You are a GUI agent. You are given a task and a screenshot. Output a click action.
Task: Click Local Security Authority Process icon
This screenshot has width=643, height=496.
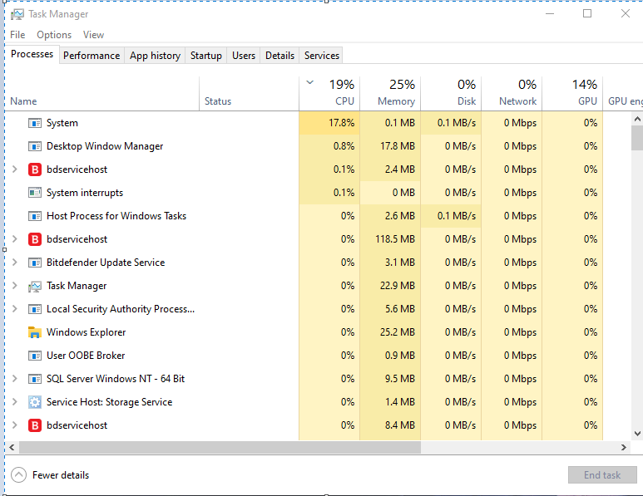click(x=35, y=309)
